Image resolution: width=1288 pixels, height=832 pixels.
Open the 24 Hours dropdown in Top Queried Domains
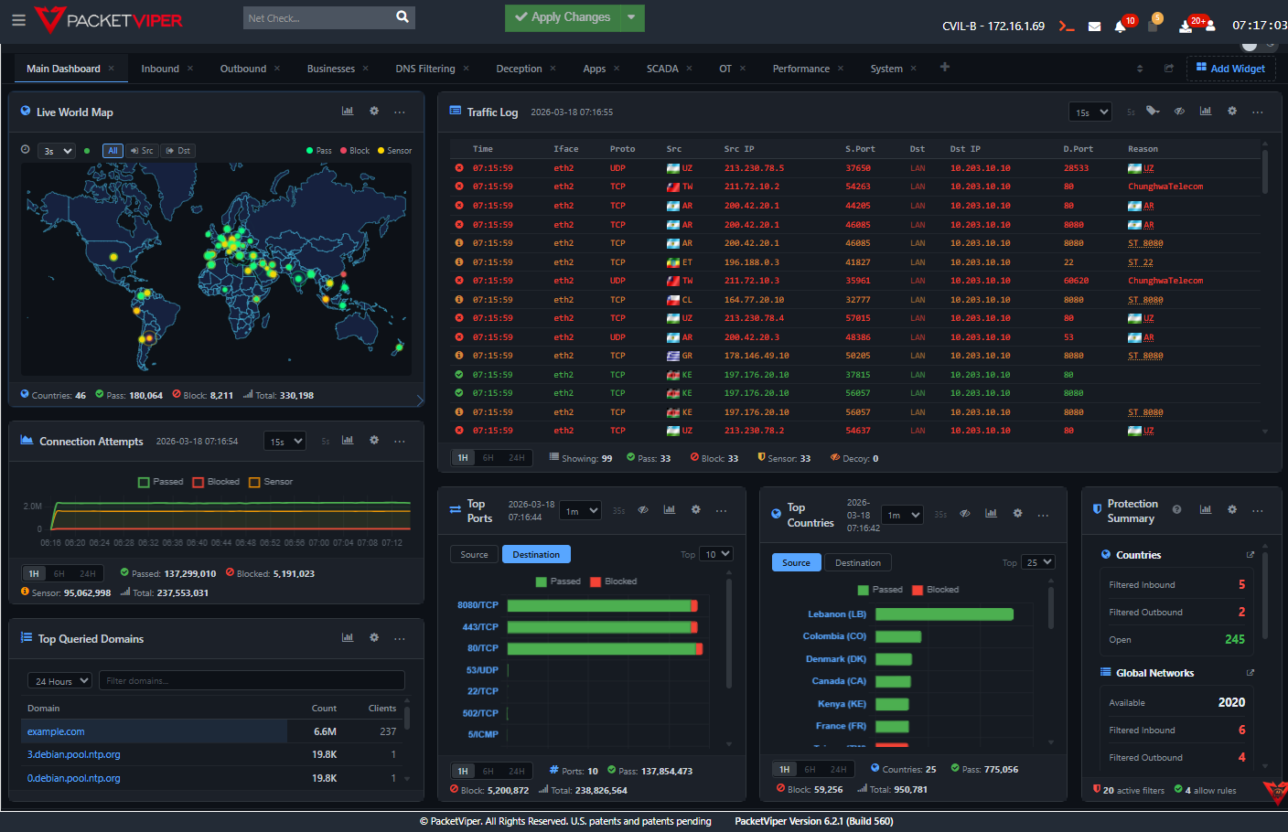(x=59, y=680)
